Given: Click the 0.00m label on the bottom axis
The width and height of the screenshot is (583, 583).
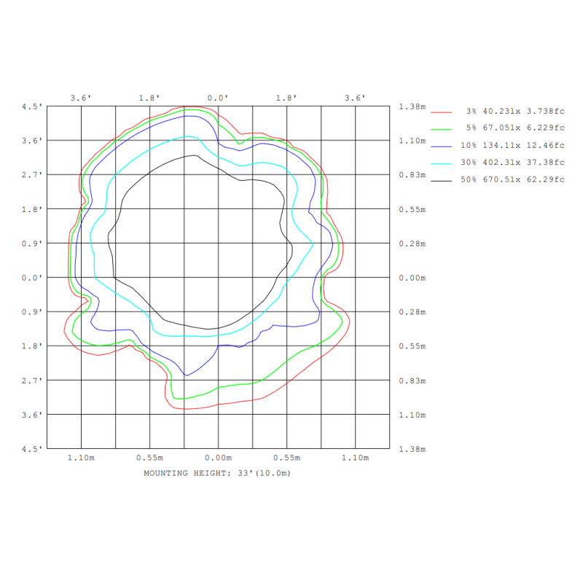Looking at the screenshot, I should tap(218, 458).
